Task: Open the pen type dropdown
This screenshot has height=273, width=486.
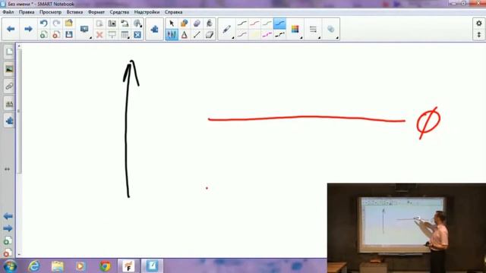Action: (x=227, y=29)
